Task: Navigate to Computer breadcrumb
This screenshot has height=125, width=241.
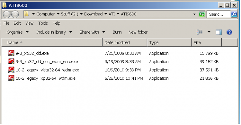Action: coord(46,14)
